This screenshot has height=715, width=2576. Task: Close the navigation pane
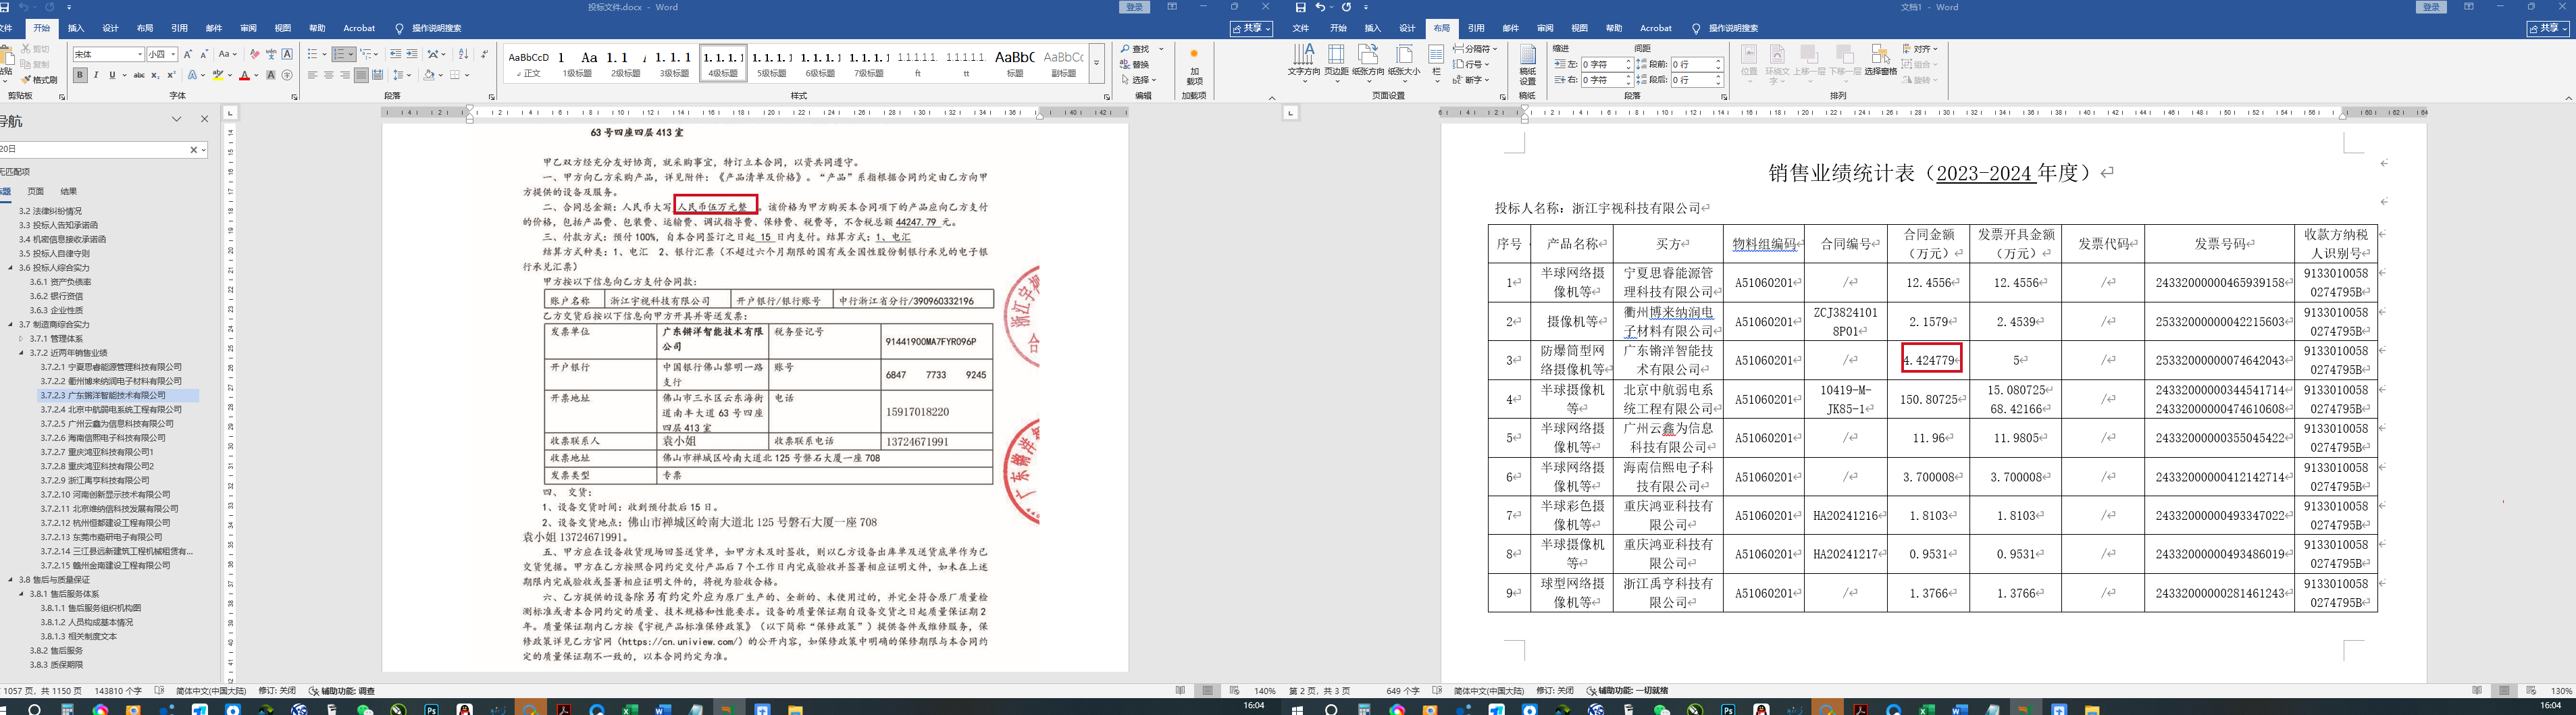tap(205, 119)
